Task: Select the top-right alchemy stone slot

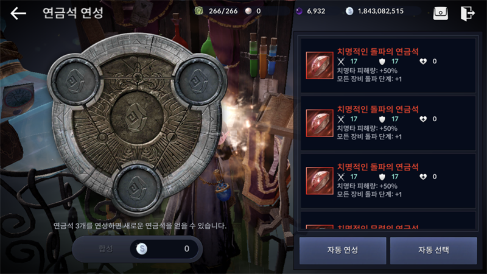Action: 199,81
